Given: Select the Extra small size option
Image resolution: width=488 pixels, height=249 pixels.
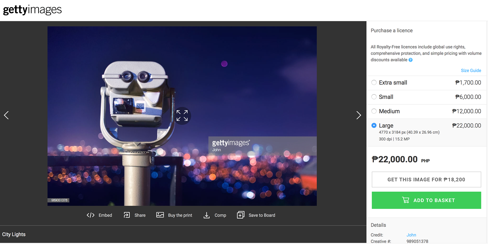Looking at the screenshot, I should click(374, 83).
